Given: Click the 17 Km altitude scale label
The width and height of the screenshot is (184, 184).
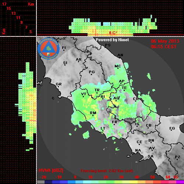Looking at the screenshot, I should pyautogui.click(x=4, y=4).
